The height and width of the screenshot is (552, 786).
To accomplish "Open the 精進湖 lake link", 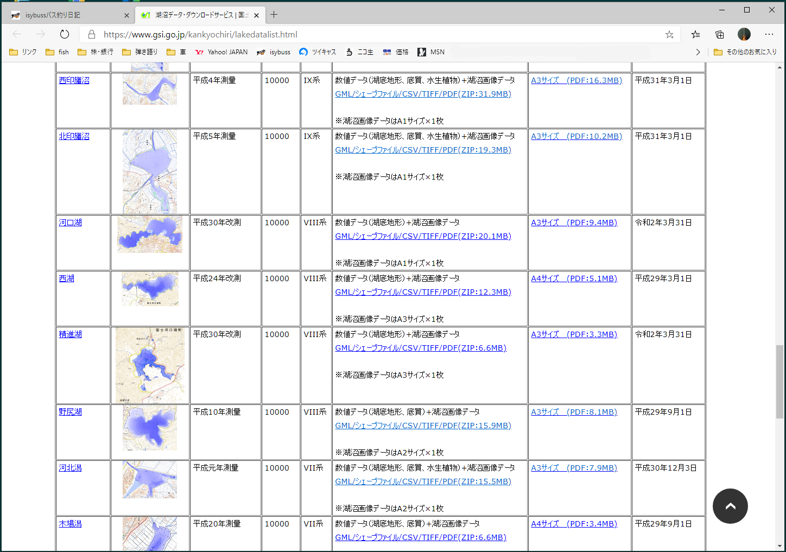I will pos(71,334).
